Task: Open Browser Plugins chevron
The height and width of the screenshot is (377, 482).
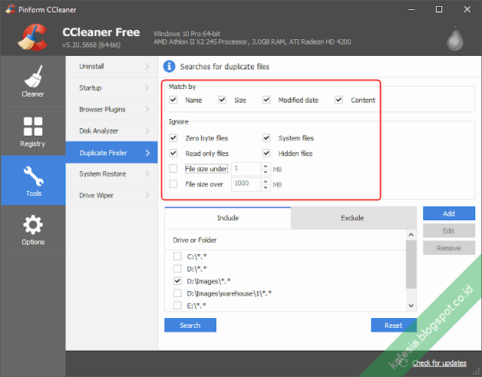Action: [148, 109]
